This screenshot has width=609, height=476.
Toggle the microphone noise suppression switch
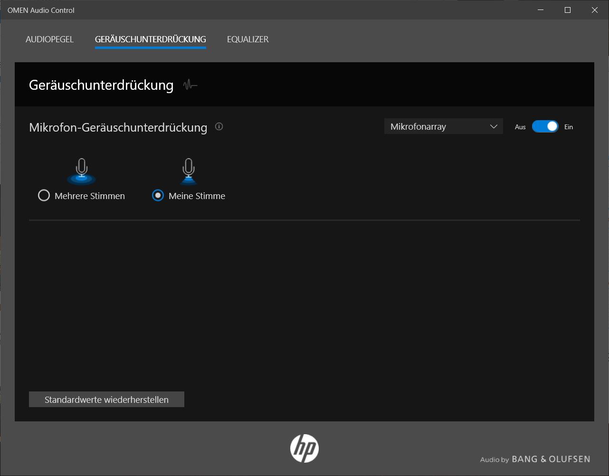545,127
